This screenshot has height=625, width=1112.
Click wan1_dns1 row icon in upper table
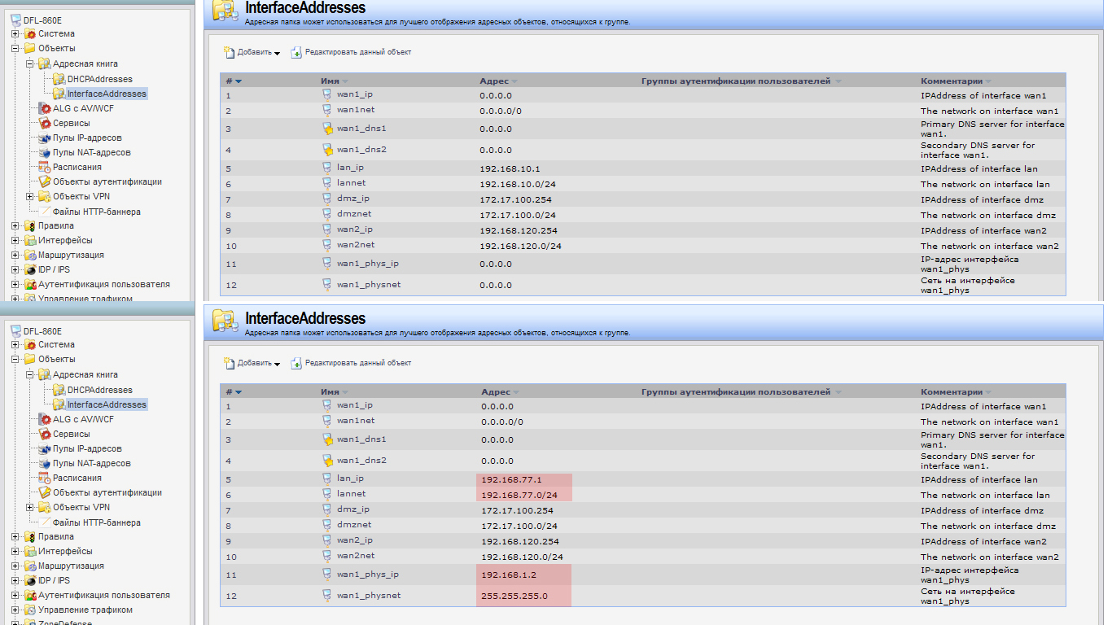coord(327,129)
